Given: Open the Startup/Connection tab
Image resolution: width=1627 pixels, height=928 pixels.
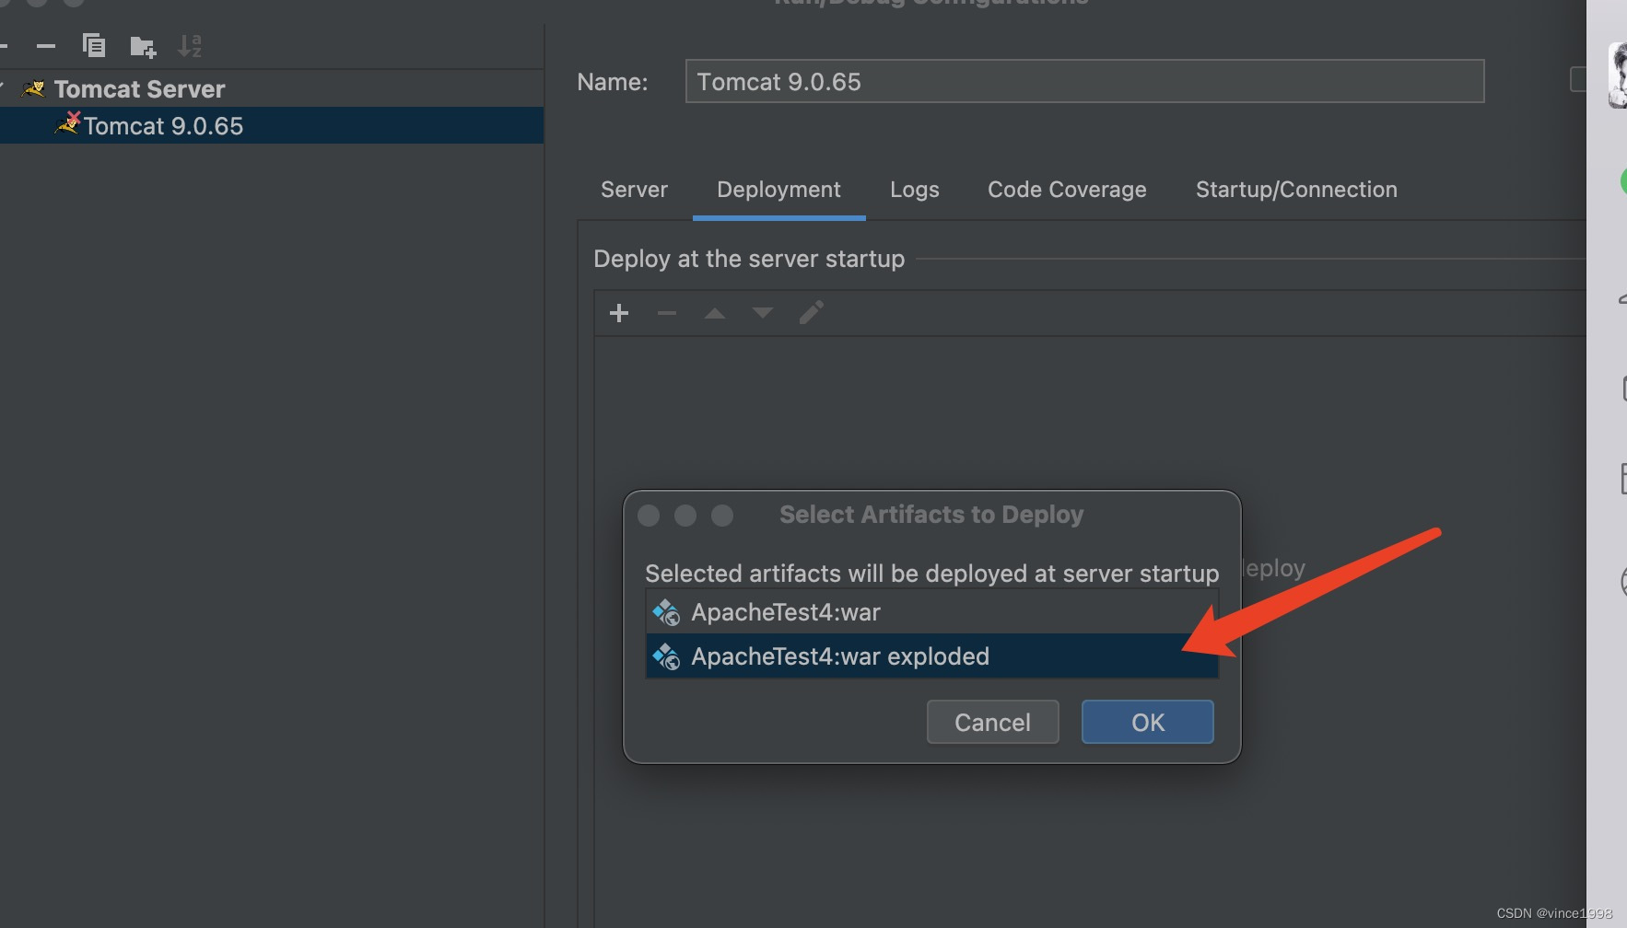Looking at the screenshot, I should (1296, 190).
